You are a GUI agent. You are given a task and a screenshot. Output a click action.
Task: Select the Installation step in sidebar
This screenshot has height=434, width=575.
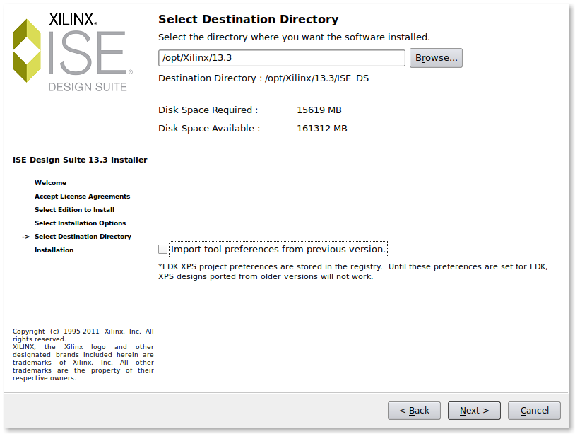tap(54, 250)
